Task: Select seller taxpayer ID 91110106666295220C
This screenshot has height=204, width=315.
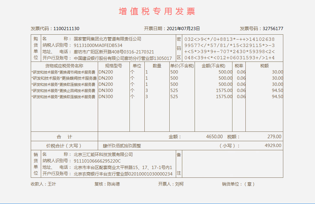Action: (x=97, y=161)
